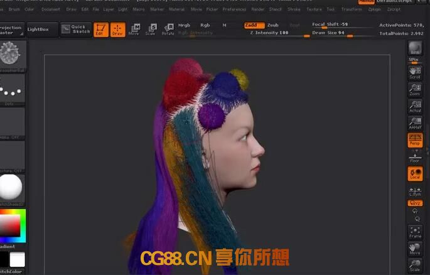Open the Movie menu

pyautogui.click(x=196, y=9)
